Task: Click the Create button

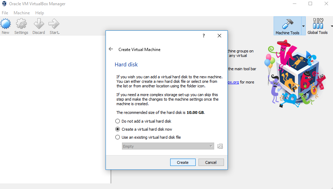Action: coord(183,162)
